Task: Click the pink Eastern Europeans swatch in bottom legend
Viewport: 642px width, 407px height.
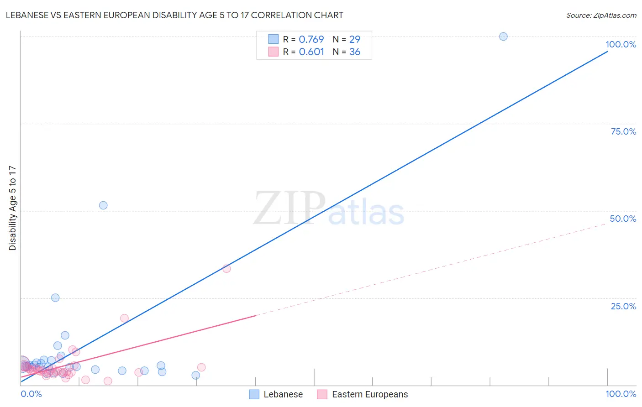Action: tap(322, 394)
